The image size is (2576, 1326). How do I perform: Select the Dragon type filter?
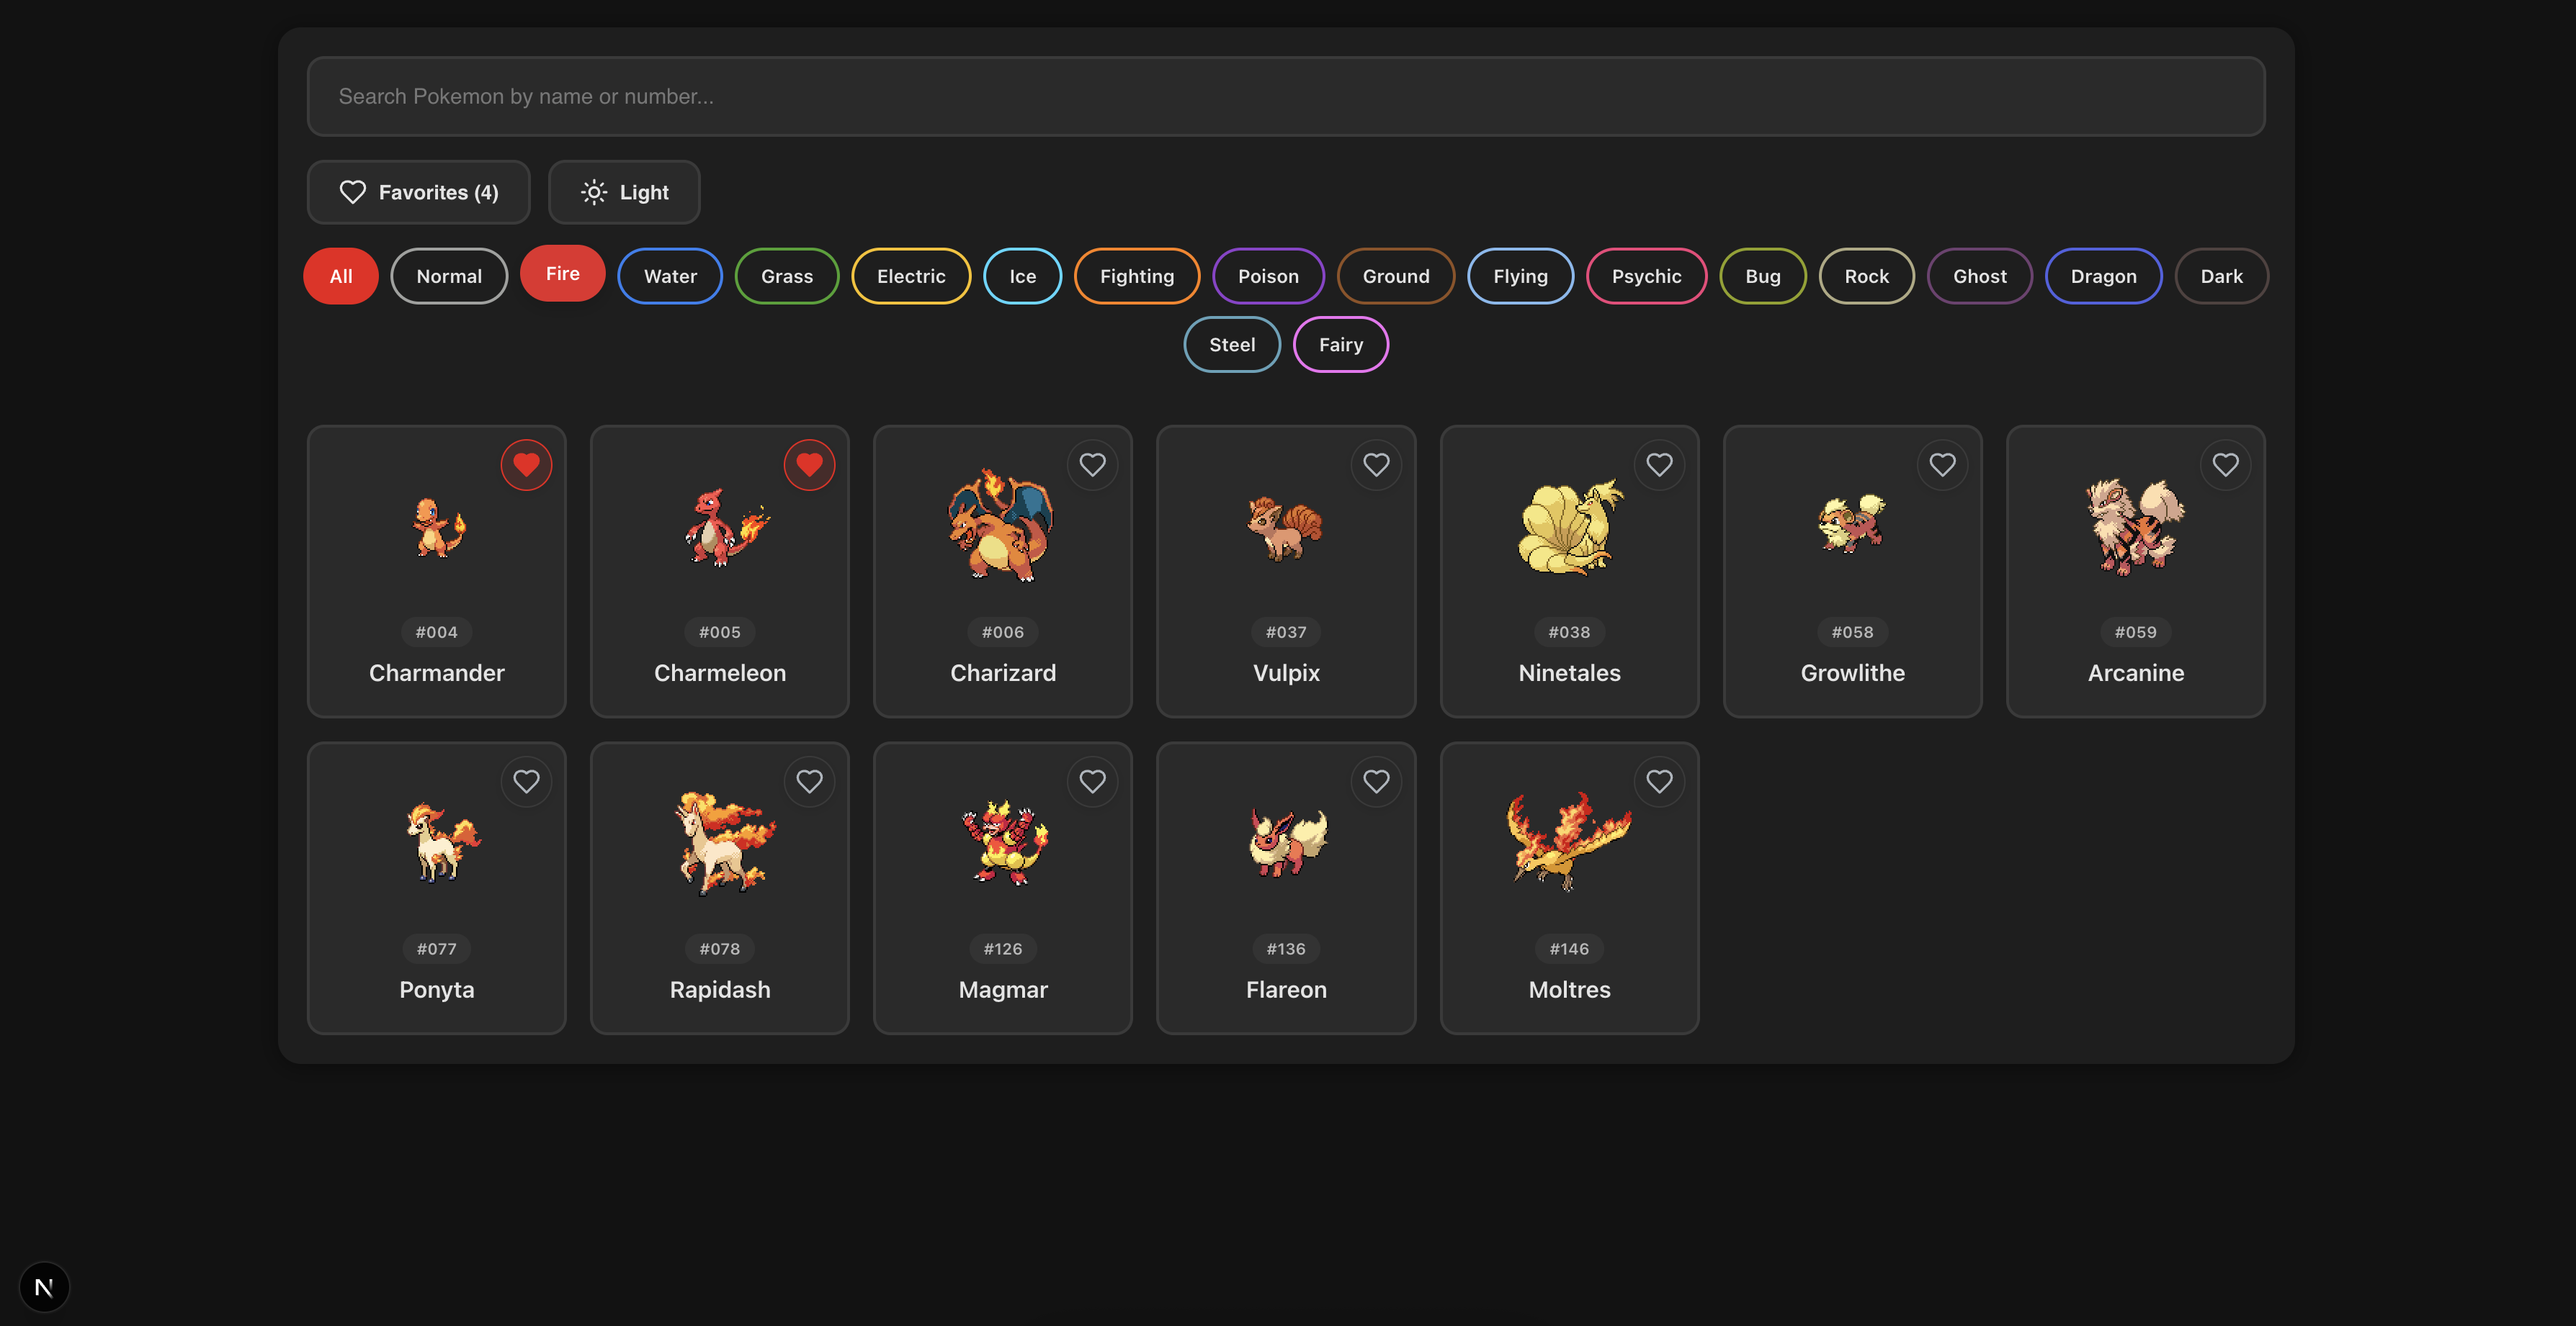point(2103,276)
